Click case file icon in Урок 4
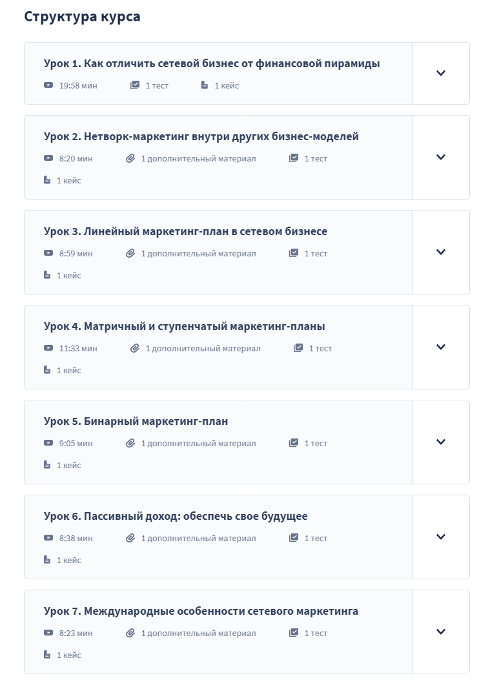 [47, 370]
